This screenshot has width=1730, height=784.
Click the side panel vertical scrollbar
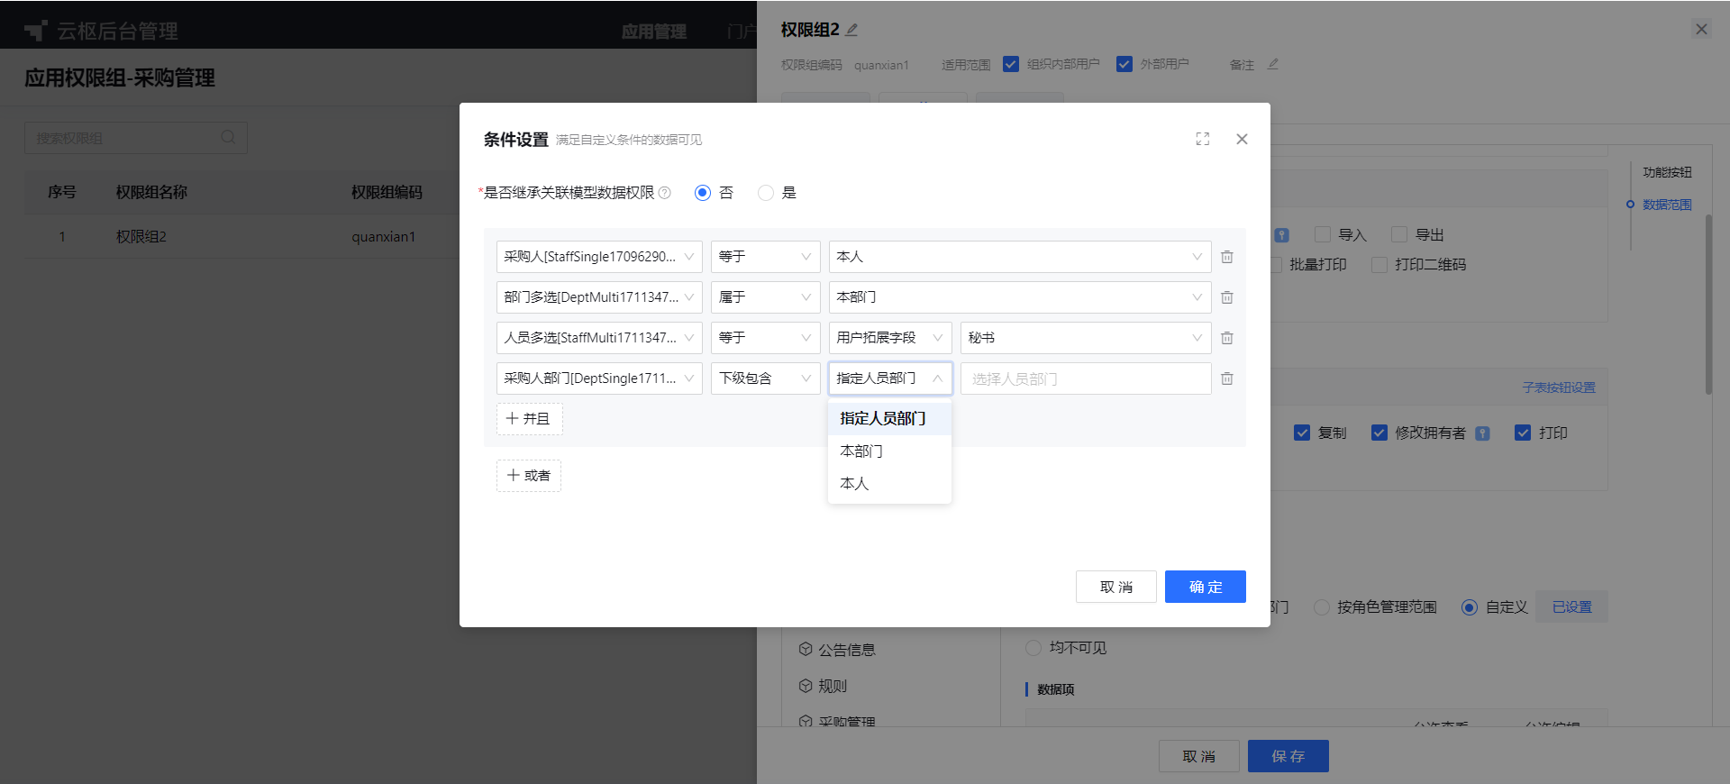(x=1708, y=305)
